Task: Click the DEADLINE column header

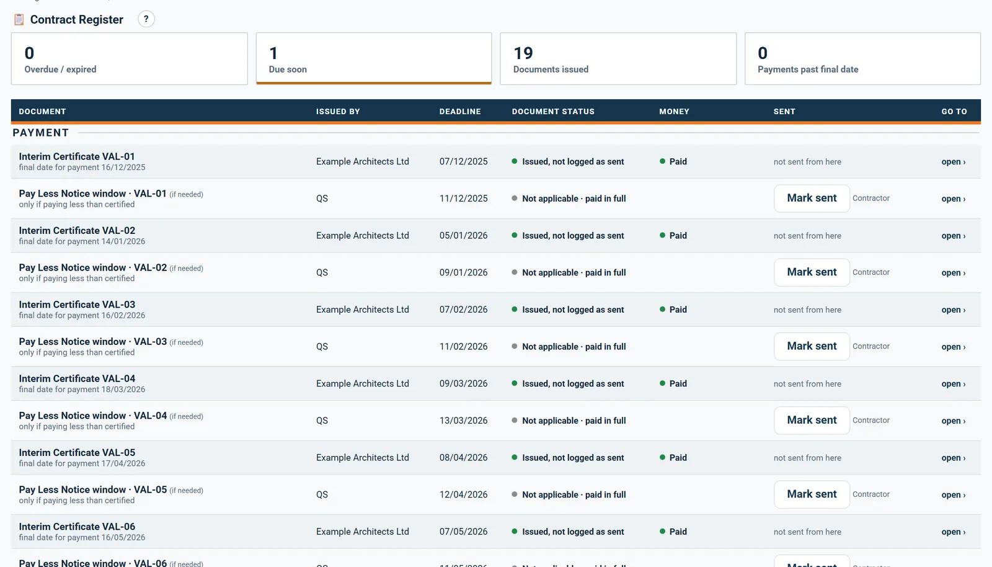Action: 460,112
